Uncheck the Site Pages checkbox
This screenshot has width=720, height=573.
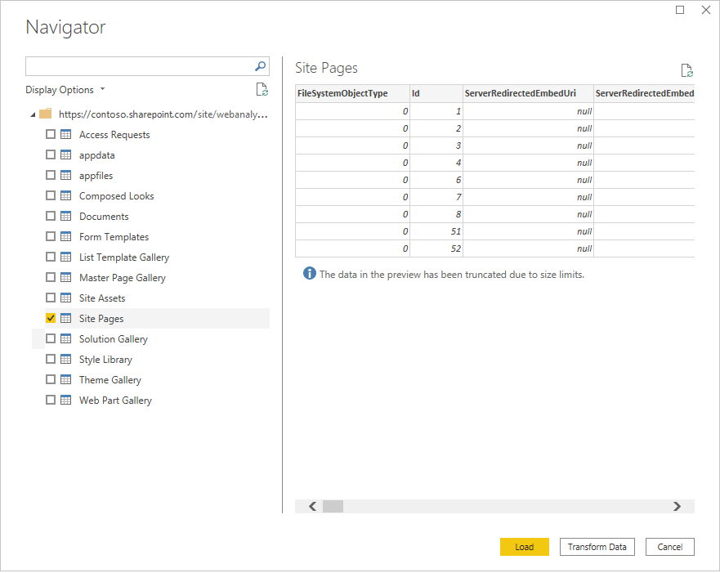coord(50,318)
